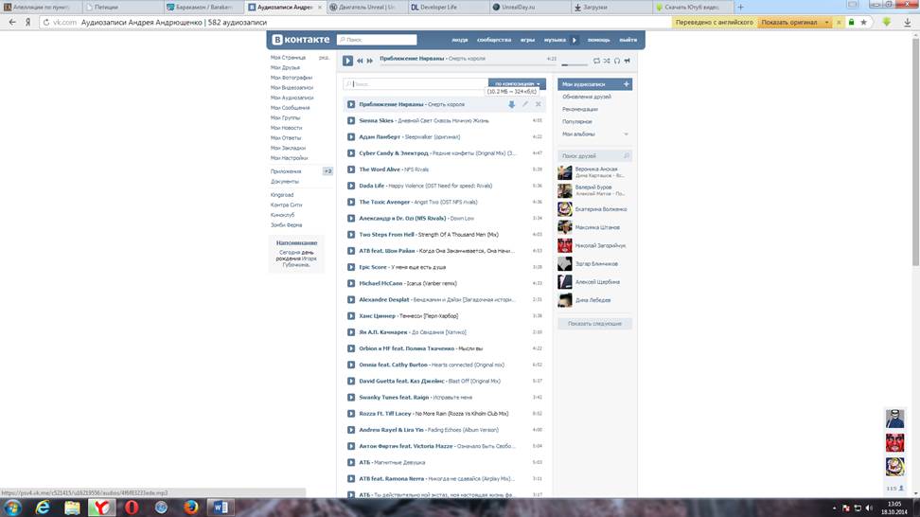
Task: Open Мои Друзья in the left sidebar
Action: (x=285, y=67)
